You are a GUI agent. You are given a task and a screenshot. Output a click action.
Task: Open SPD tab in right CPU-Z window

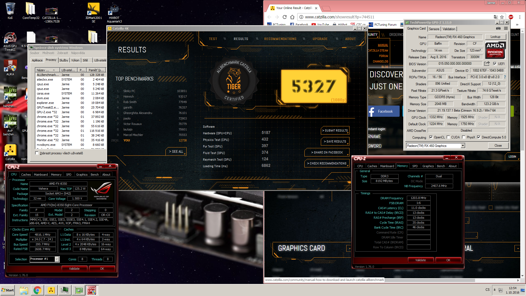[x=415, y=166]
